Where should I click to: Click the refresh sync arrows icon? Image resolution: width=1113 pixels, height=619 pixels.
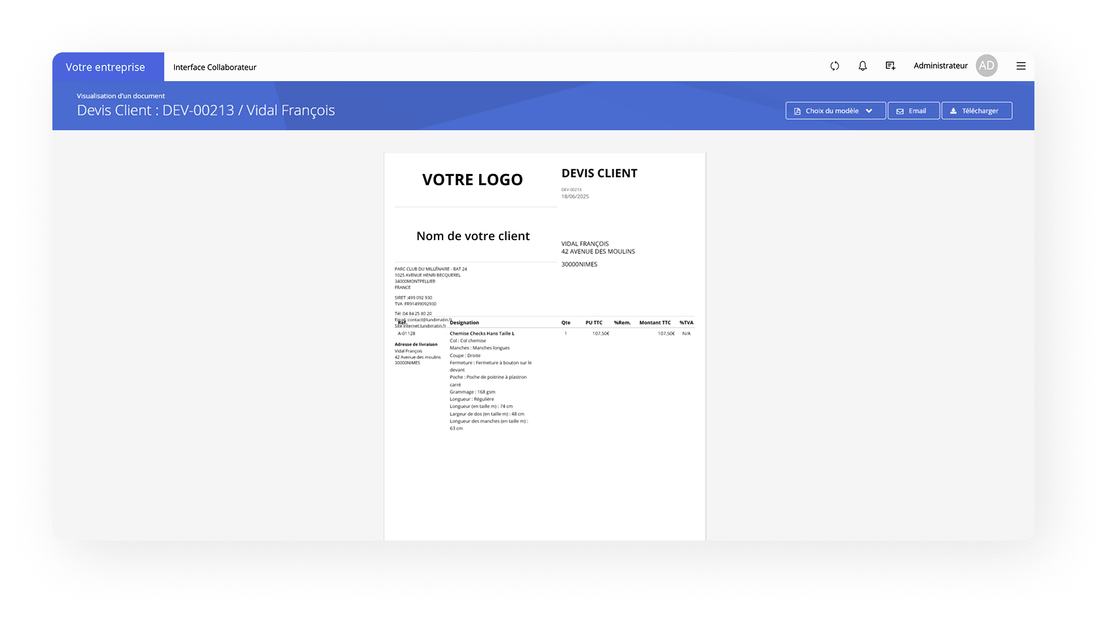click(835, 66)
